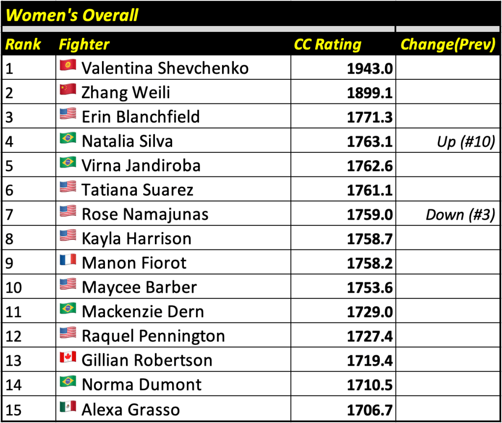
Task: Click the France flag beside Manon Fiorot
Action: pos(68,261)
